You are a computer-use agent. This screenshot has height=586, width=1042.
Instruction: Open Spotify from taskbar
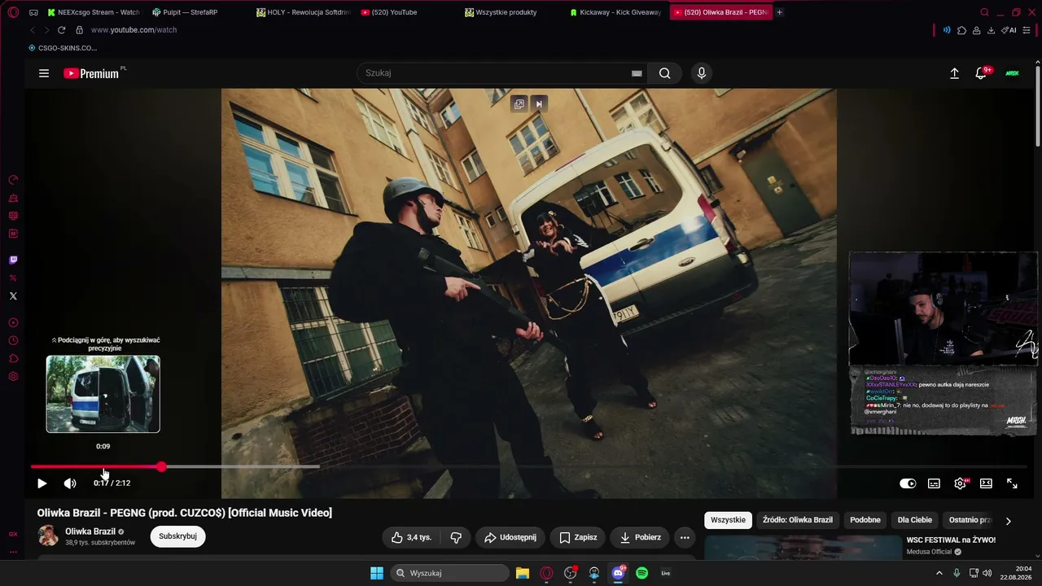click(641, 573)
